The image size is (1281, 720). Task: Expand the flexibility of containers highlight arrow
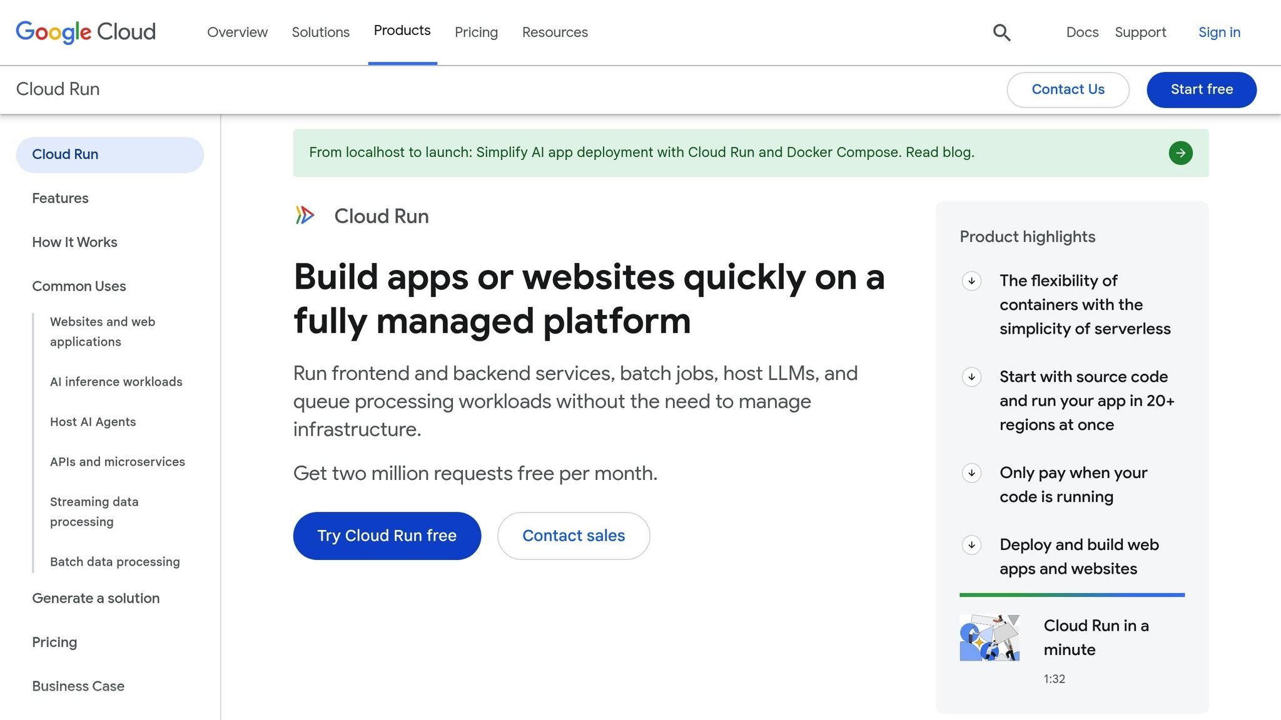click(x=971, y=281)
